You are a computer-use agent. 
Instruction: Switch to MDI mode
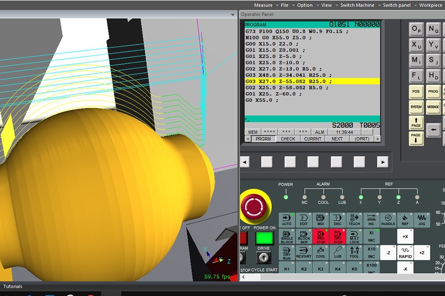[x=321, y=220]
